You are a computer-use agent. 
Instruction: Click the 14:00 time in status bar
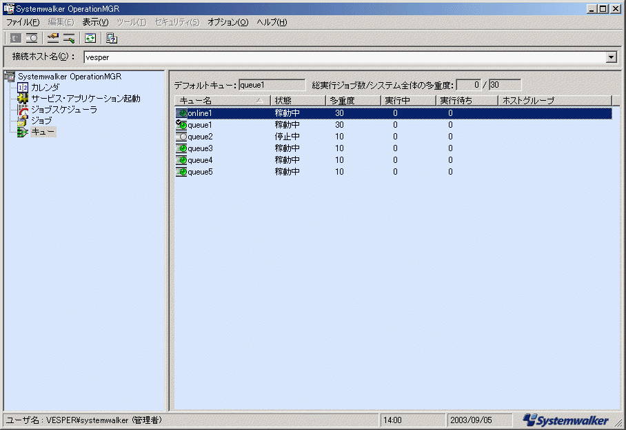point(392,420)
